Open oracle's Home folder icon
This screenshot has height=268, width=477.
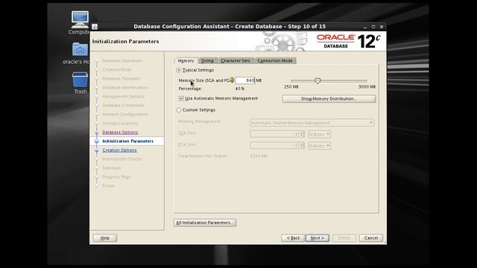80,49
